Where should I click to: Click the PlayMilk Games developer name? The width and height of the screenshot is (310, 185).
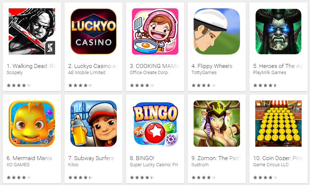pyautogui.click(x=270, y=73)
